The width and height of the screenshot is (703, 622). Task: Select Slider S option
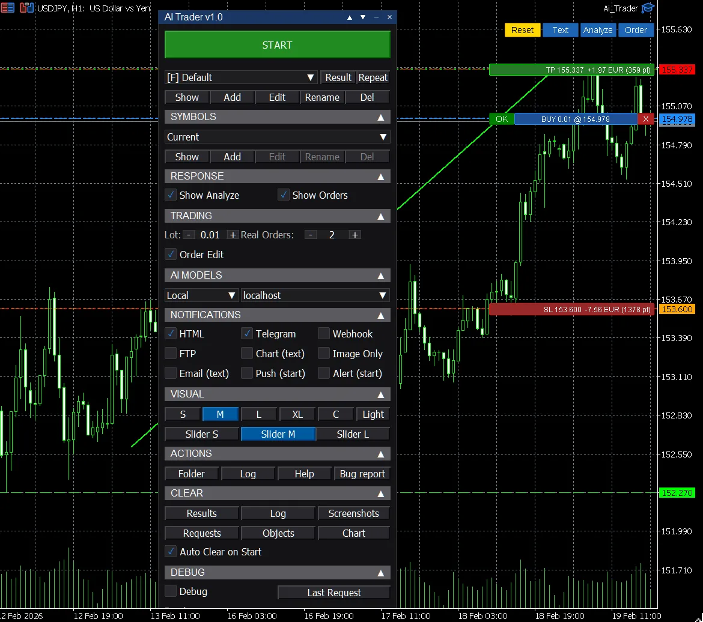click(x=202, y=434)
